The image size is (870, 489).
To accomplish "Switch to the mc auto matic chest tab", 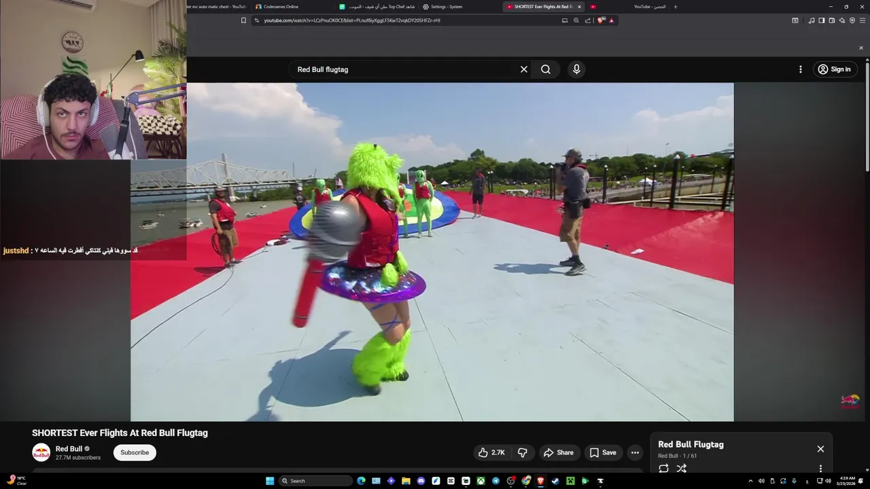I will pos(219,7).
